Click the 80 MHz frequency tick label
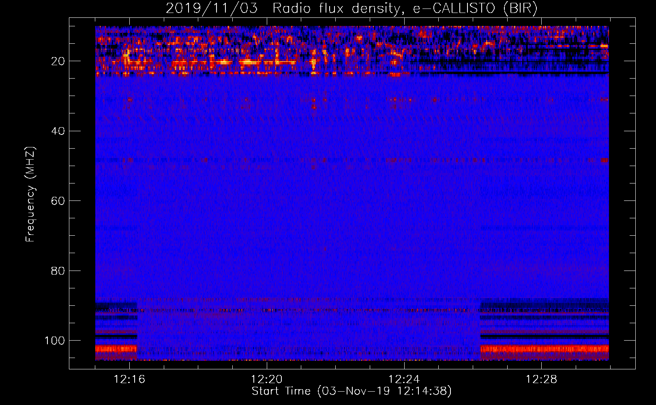The height and width of the screenshot is (405, 656). (58, 271)
